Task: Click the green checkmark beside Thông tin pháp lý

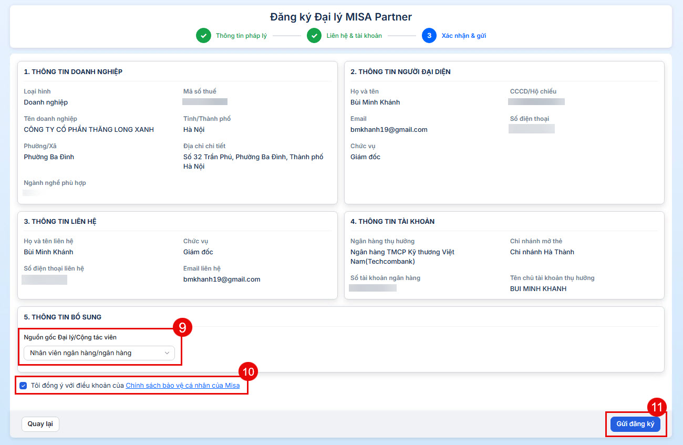Action: [203, 36]
